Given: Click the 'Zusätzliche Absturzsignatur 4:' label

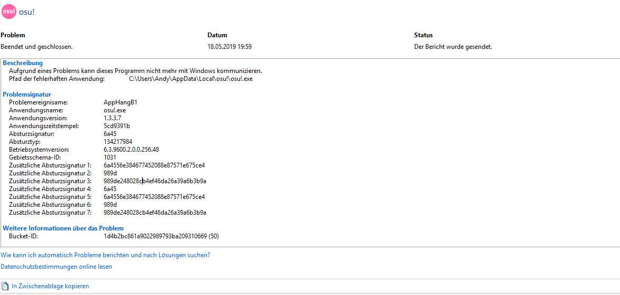Looking at the screenshot, I should (x=50, y=189).
